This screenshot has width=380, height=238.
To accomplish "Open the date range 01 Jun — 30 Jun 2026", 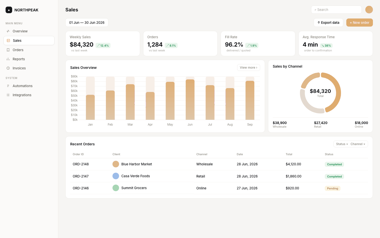I will pyautogui.click(x=87, y=23).
